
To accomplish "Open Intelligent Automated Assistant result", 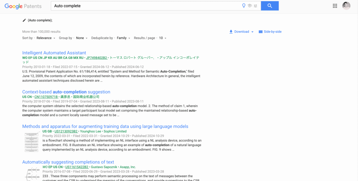I will 54,53.
